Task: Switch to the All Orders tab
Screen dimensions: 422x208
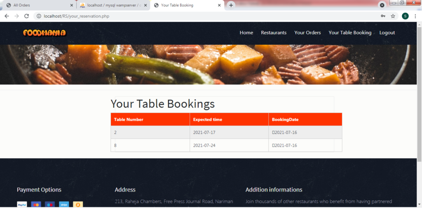Action: click(x=38, y=5)
